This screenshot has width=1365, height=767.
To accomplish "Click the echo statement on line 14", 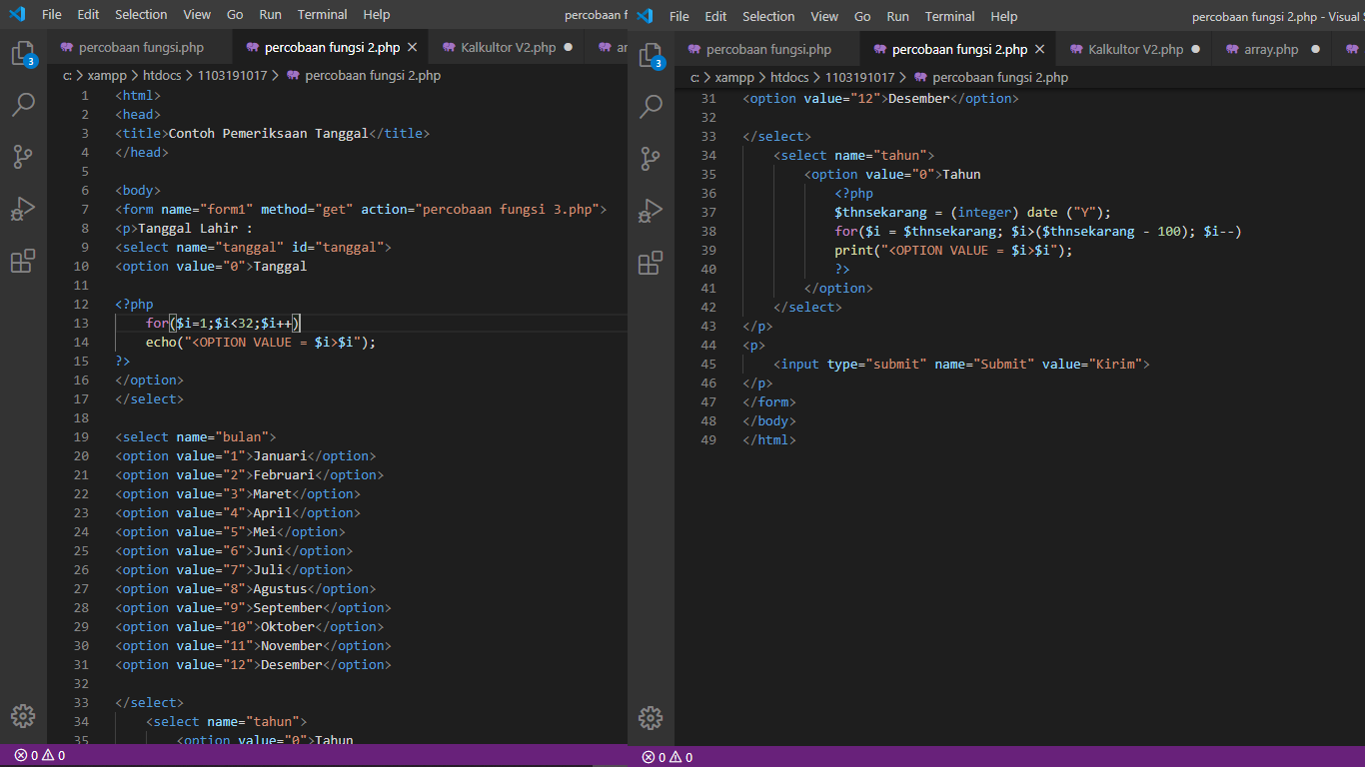I will click(x=261, y=342).
